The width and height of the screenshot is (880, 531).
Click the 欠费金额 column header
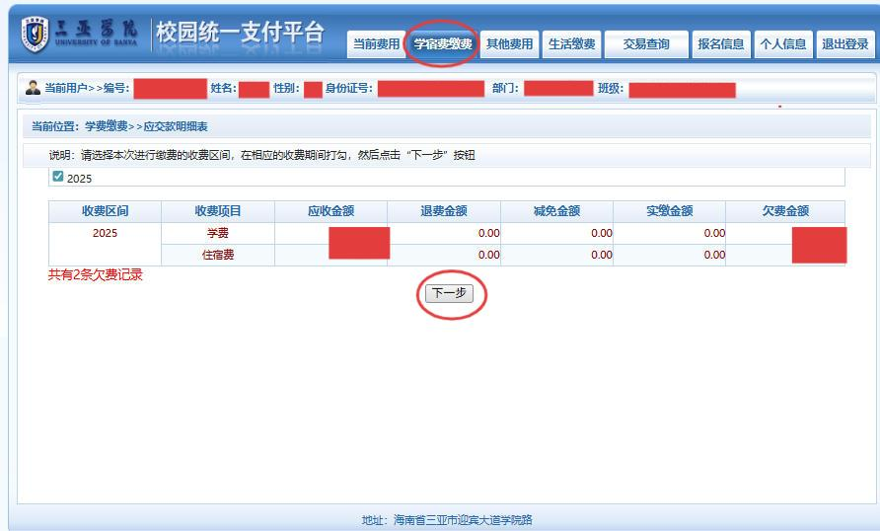pos(785,212)
